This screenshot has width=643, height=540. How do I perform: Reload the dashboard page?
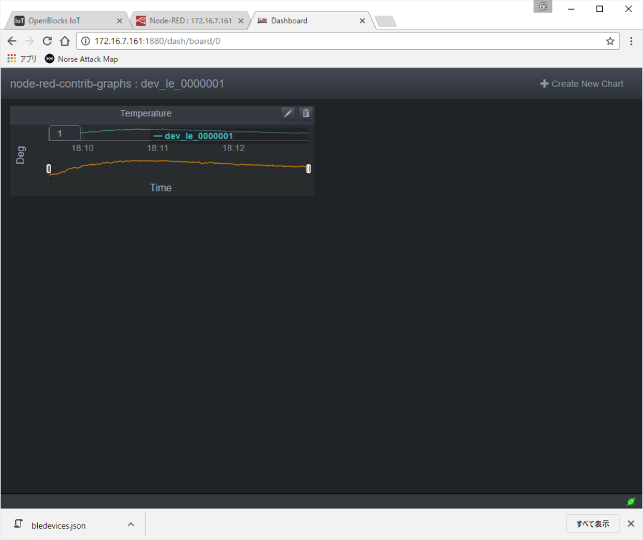click(47, 41)
